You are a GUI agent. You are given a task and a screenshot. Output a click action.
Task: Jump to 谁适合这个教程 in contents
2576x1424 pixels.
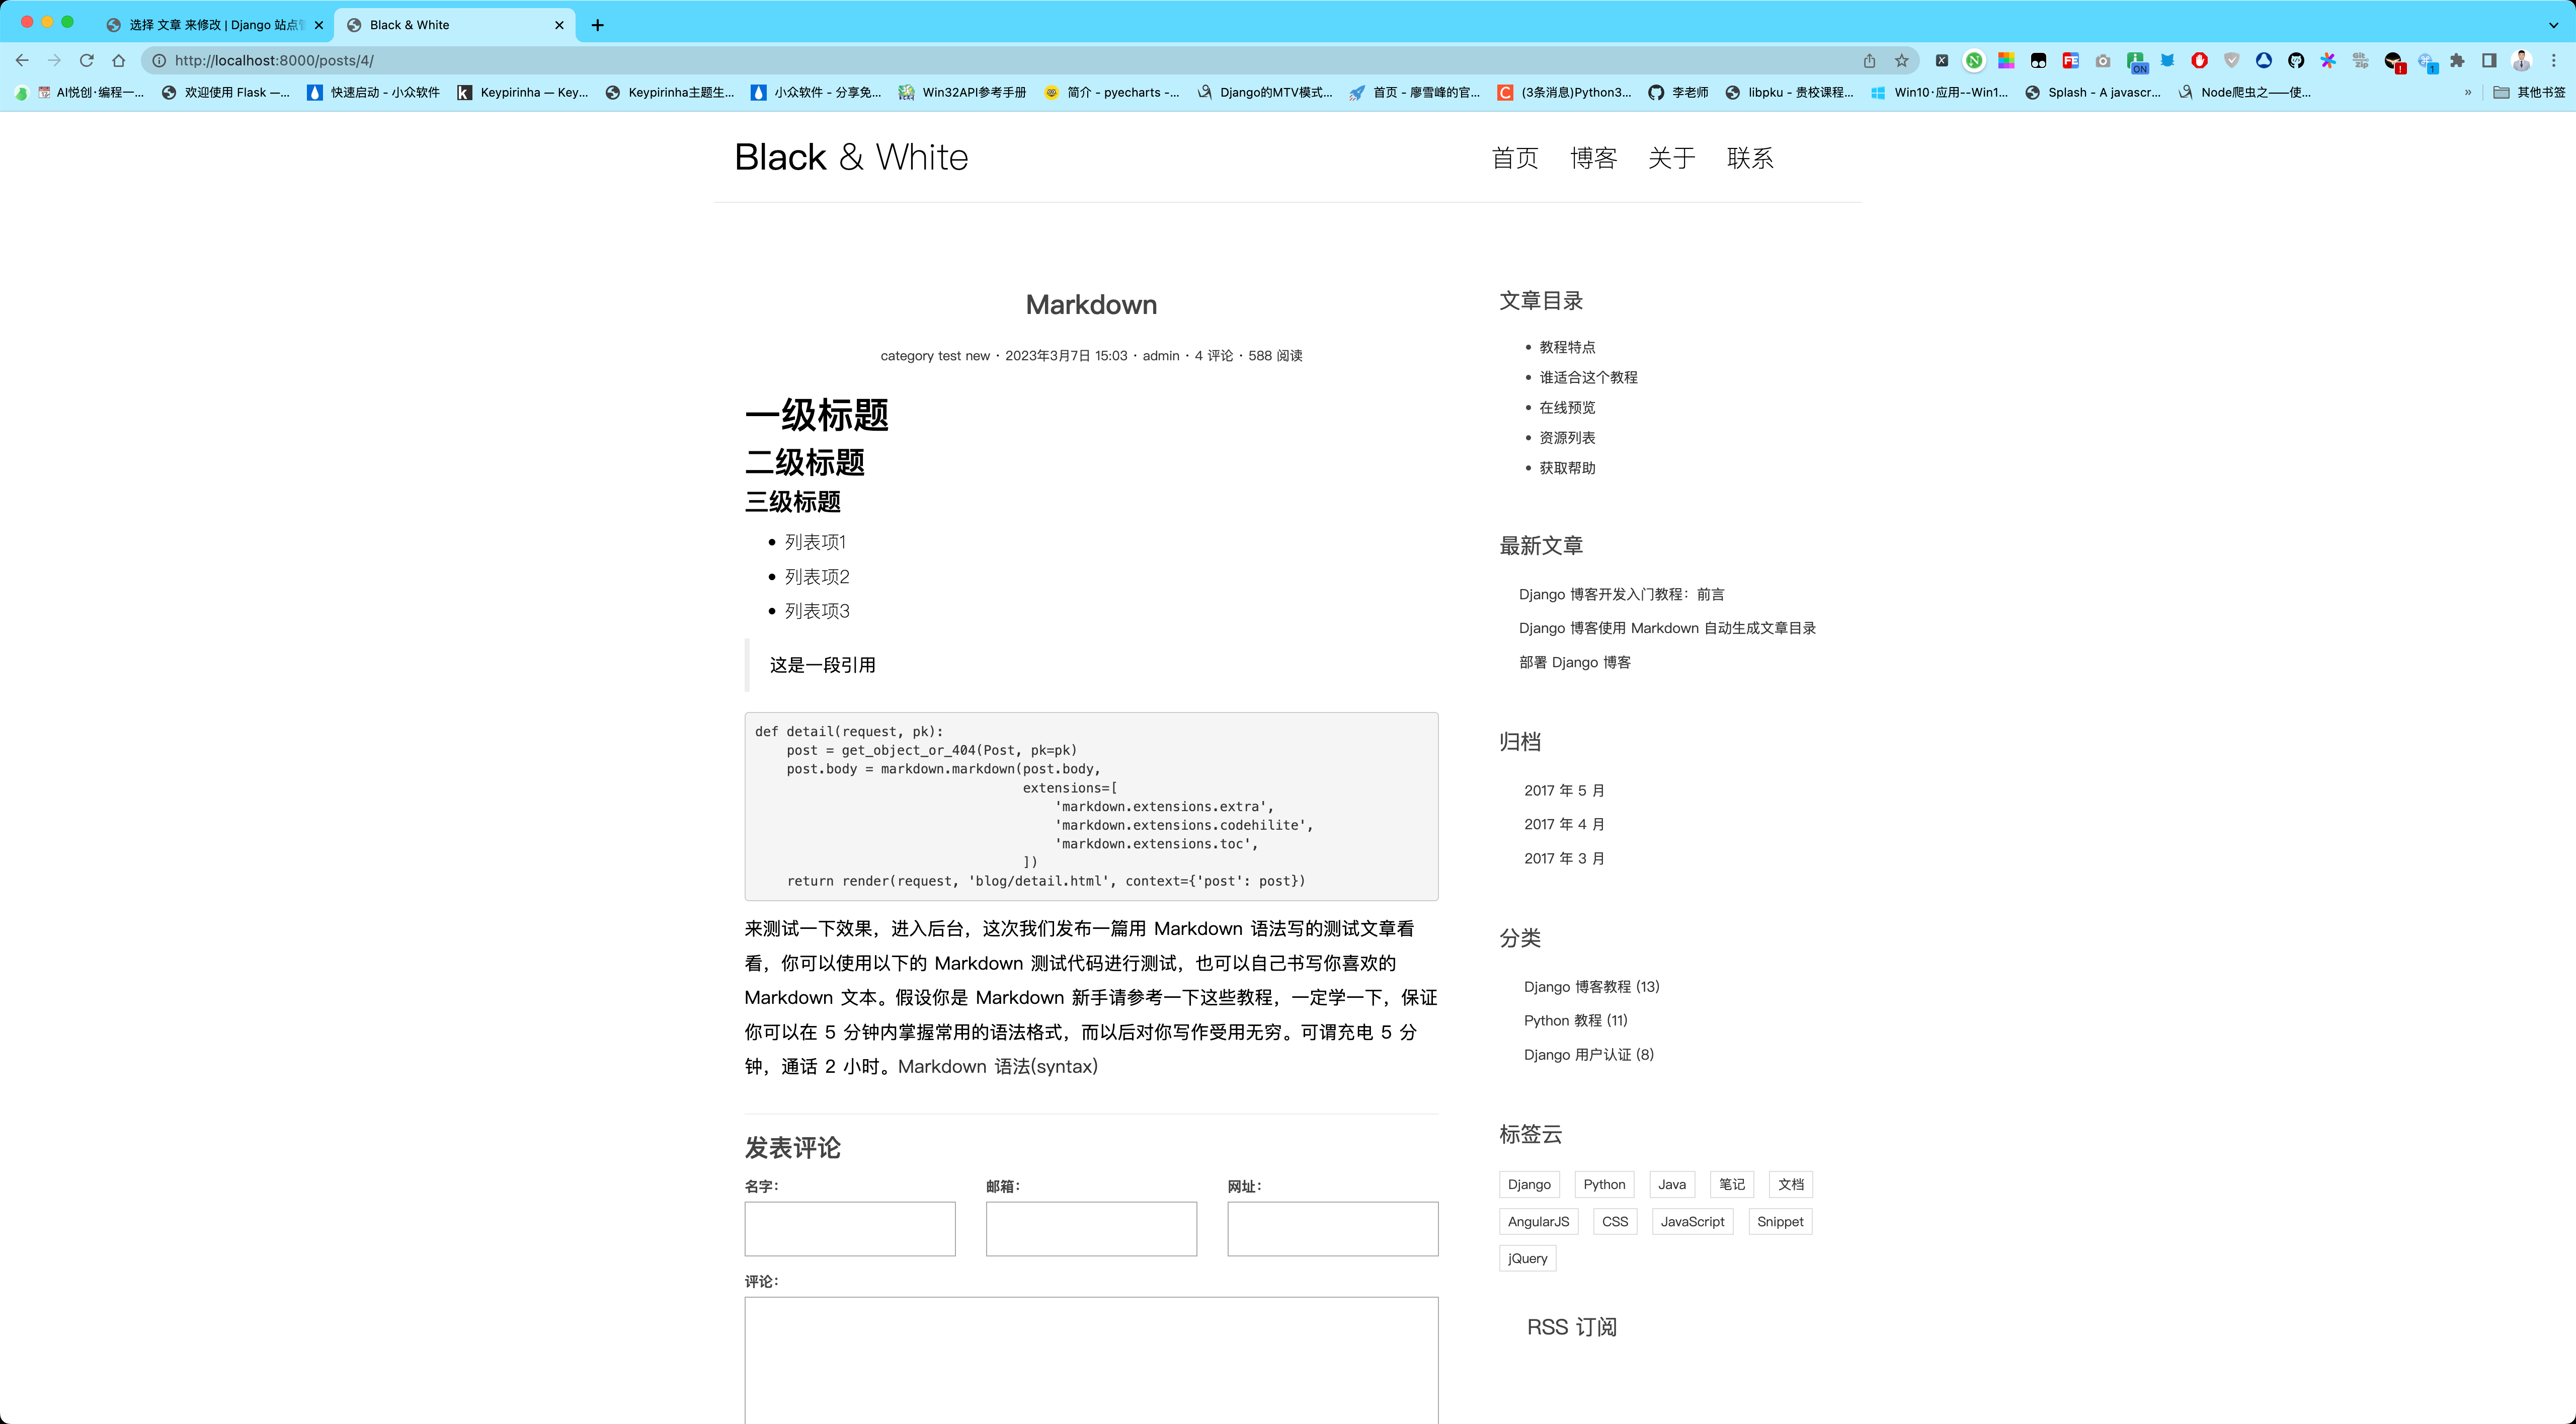click(x=1588, y=377)
